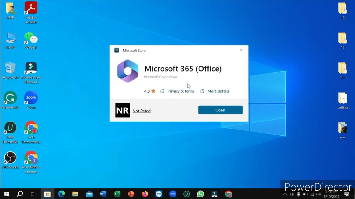Open TeamViewer from the taskbar
355x199 pixels.
pos(159,194)
